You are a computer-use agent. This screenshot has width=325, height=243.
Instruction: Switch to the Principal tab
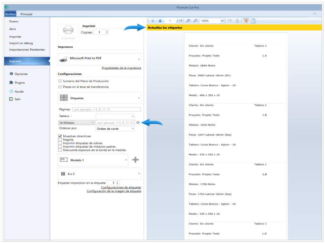click(26, 14)
